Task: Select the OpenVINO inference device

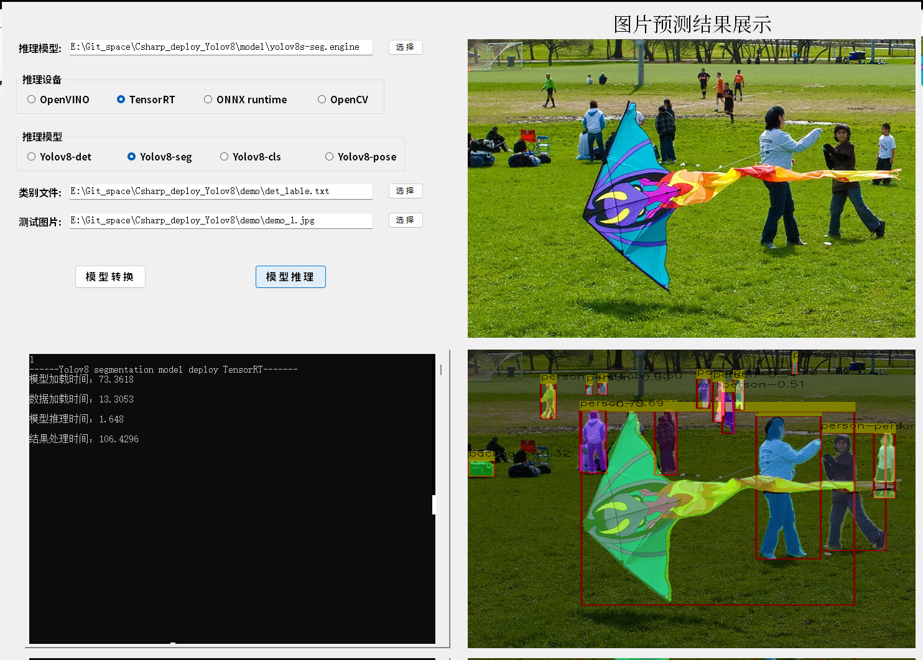Action: [58, 100]
